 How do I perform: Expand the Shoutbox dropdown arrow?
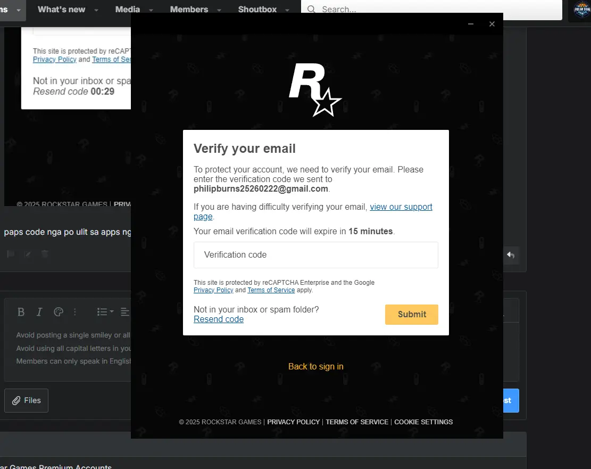[287, 10]
